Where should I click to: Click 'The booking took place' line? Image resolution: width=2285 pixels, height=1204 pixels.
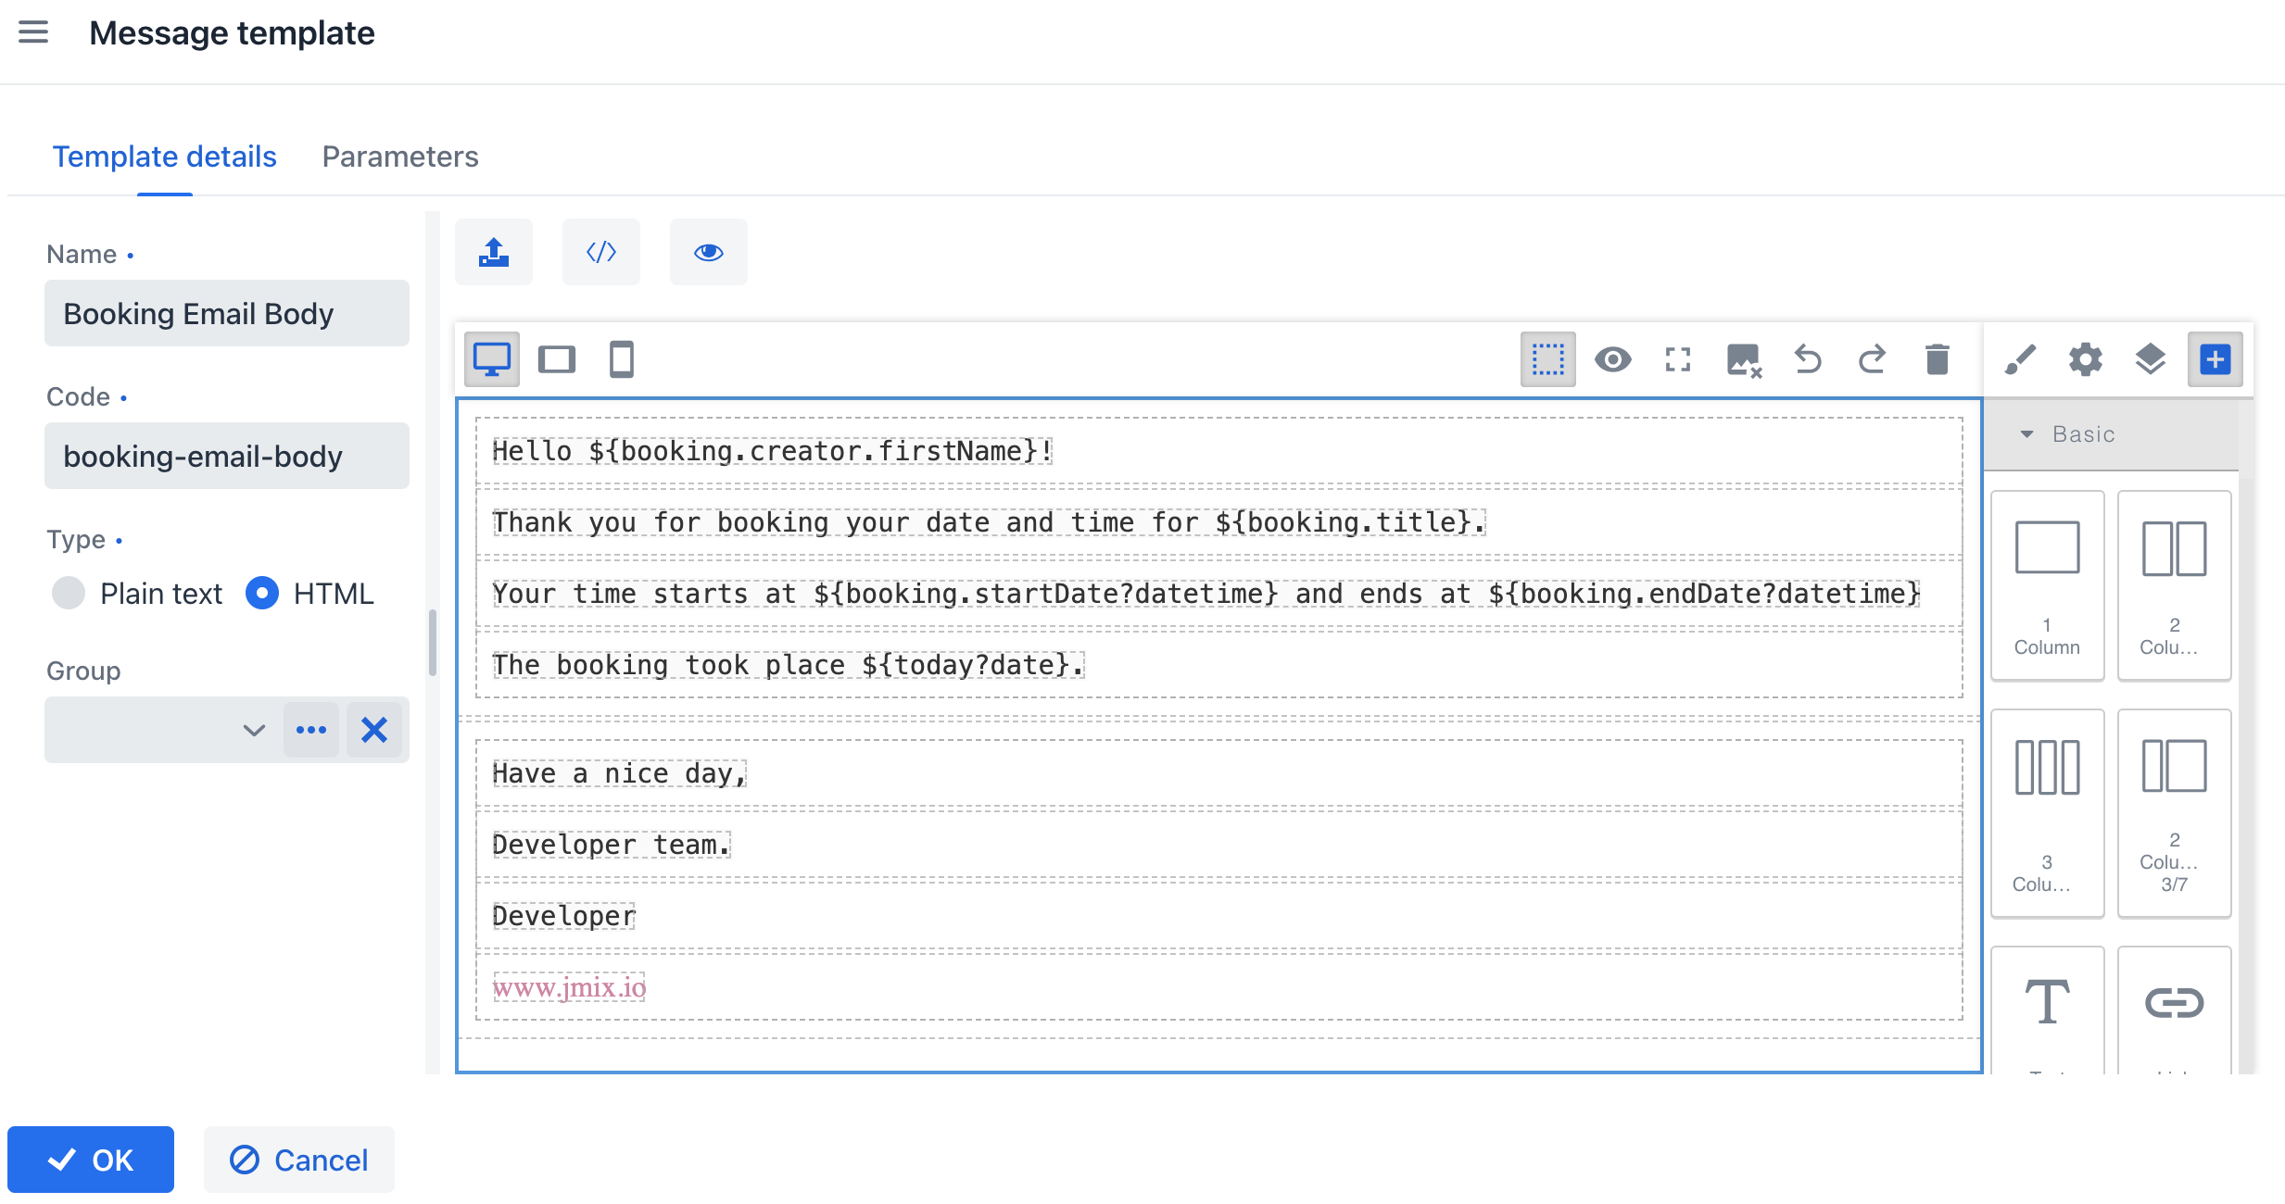click(788, 665)
